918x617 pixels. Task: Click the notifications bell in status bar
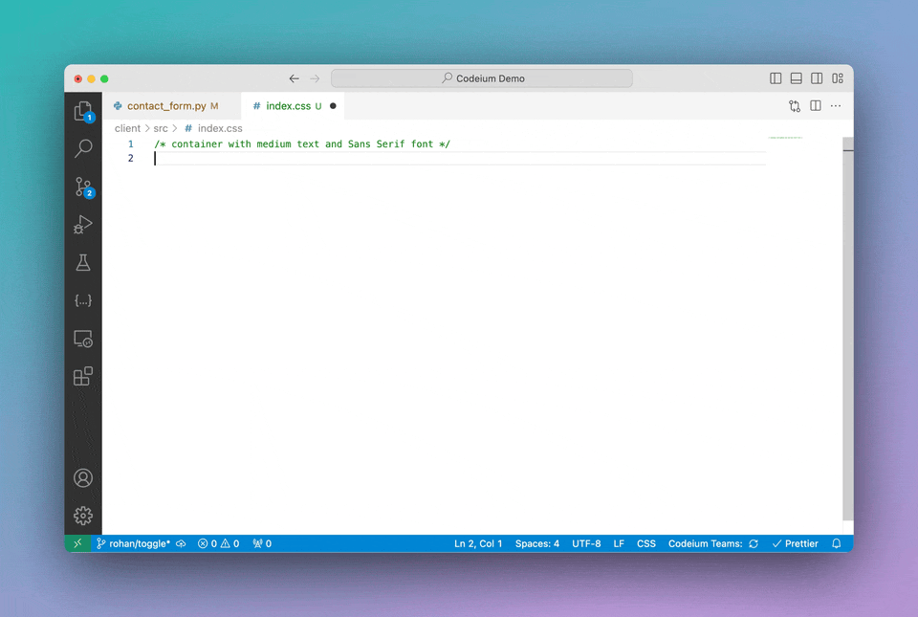pyautogui.click(x=836, y=543)
